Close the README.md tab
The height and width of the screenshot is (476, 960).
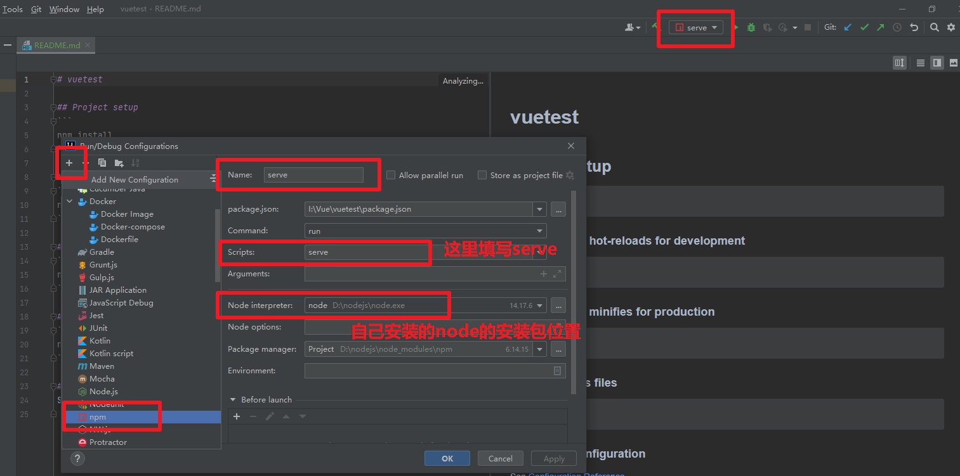pyautogui.click(x=88, y=45)
